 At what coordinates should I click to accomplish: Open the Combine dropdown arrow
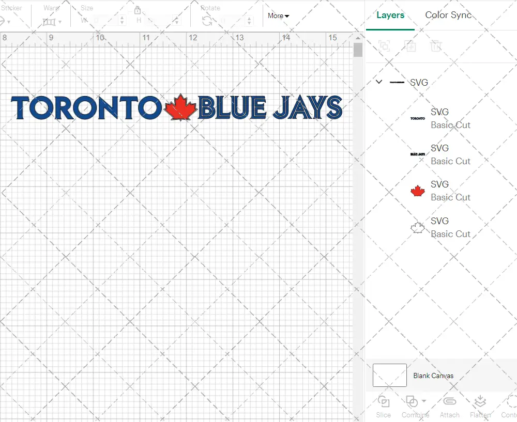tap(424, 401)
